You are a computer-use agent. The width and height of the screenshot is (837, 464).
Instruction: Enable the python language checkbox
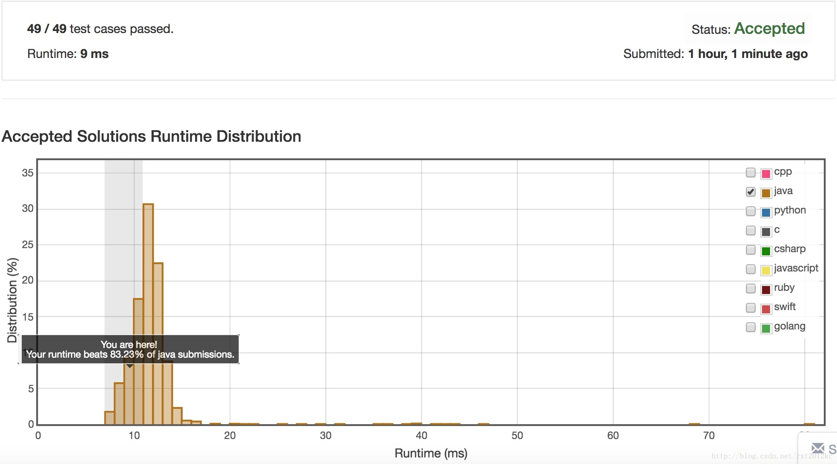coord(750,211)
